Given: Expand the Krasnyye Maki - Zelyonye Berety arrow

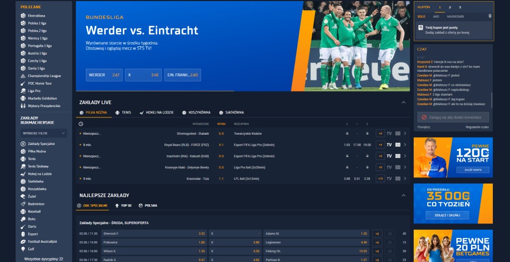Looking at the screenshot, I should point(405,167).
